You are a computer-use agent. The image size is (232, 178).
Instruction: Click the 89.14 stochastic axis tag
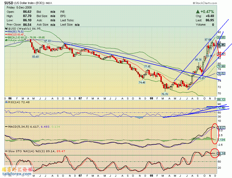(x=221, y=153)
